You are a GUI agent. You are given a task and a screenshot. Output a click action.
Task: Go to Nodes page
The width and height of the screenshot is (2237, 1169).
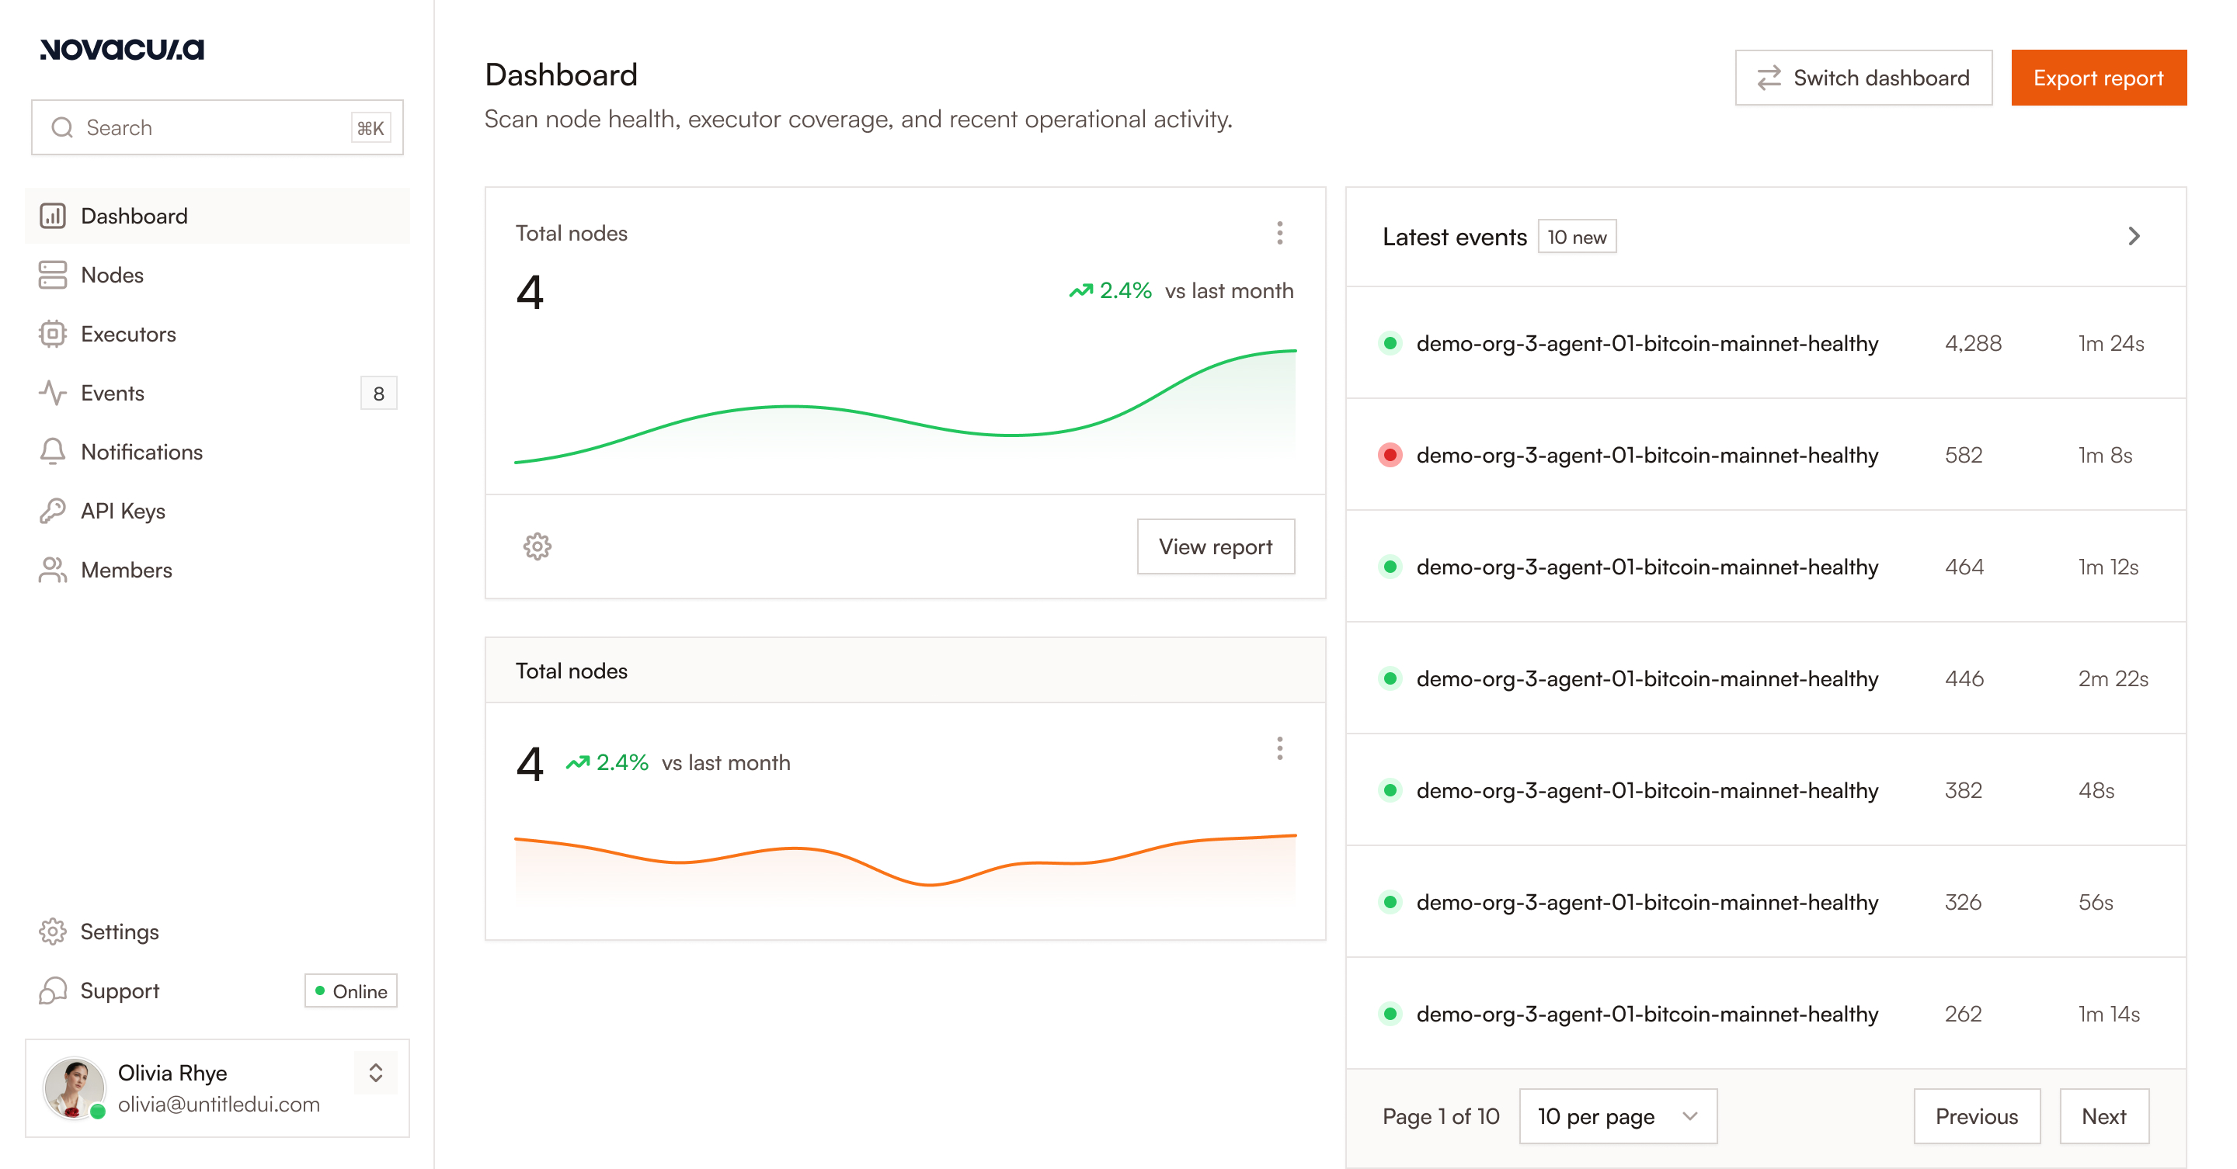tap(217, 275)
